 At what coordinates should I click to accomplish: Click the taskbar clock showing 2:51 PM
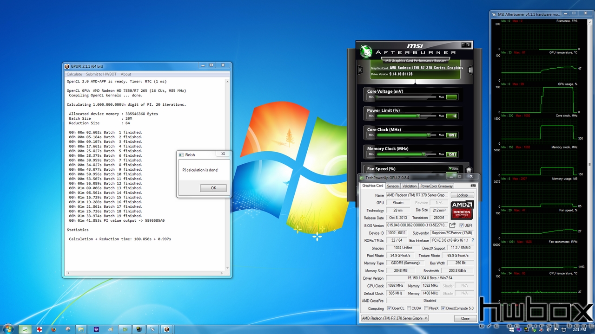pos(579,329)
